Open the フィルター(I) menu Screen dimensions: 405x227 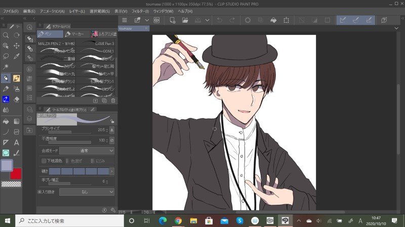pos(140,11)
